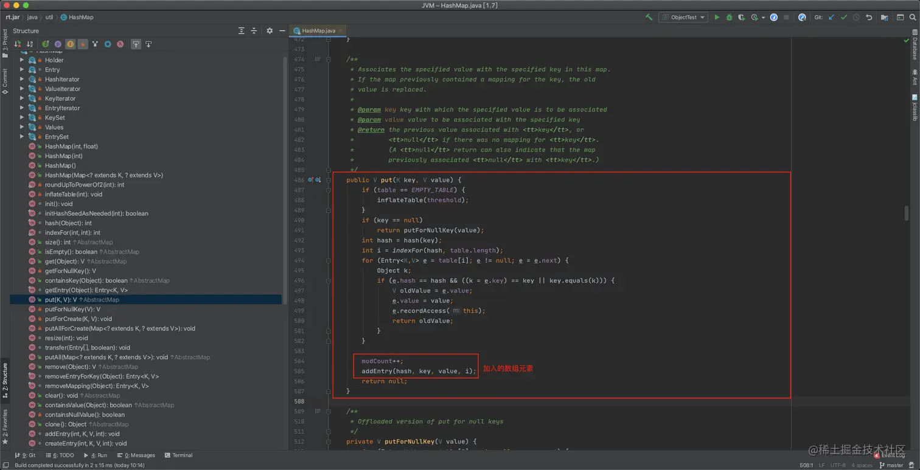The width and height of the screenshot is (920, 470).
Task: Click line position 508:1 in status bar
Action: [807, 465]
